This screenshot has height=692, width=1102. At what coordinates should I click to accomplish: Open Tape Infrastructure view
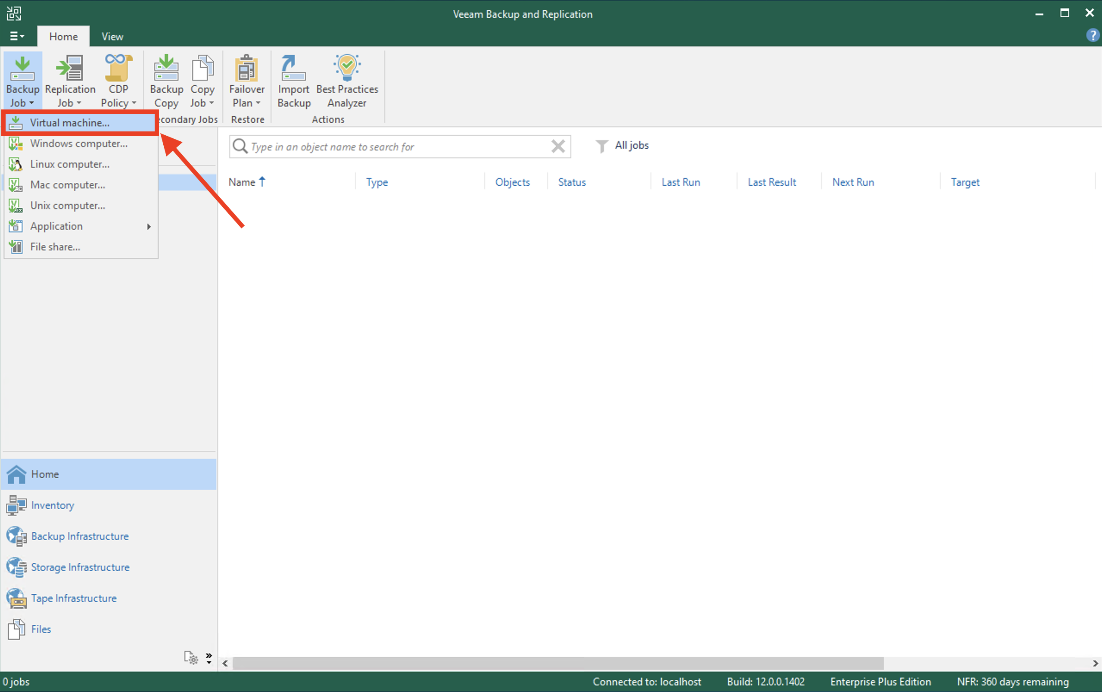[109, 598]
